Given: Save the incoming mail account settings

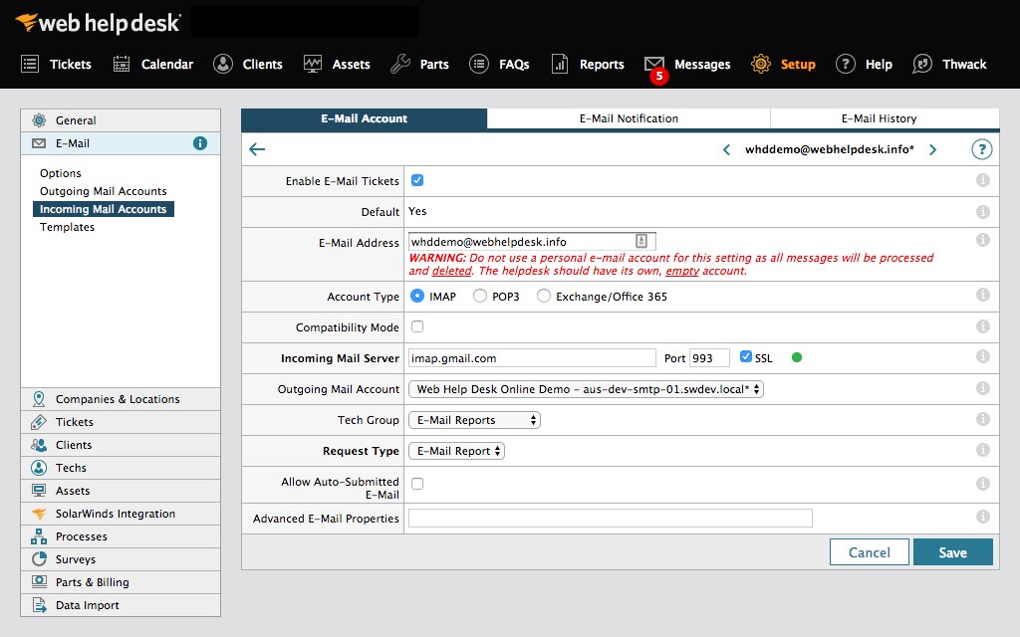Looking at the screenshot, I should [x=952, y=551].
